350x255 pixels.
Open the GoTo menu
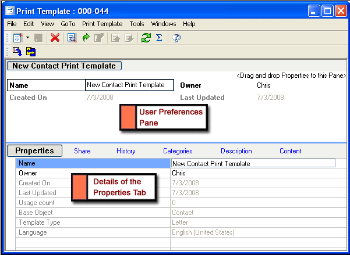[x=68, y=24]
